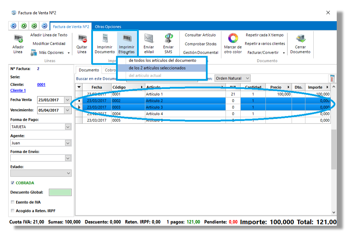345x234 pixels.
Task: Click the Añadir Línea icon
Action: point(18,39)
